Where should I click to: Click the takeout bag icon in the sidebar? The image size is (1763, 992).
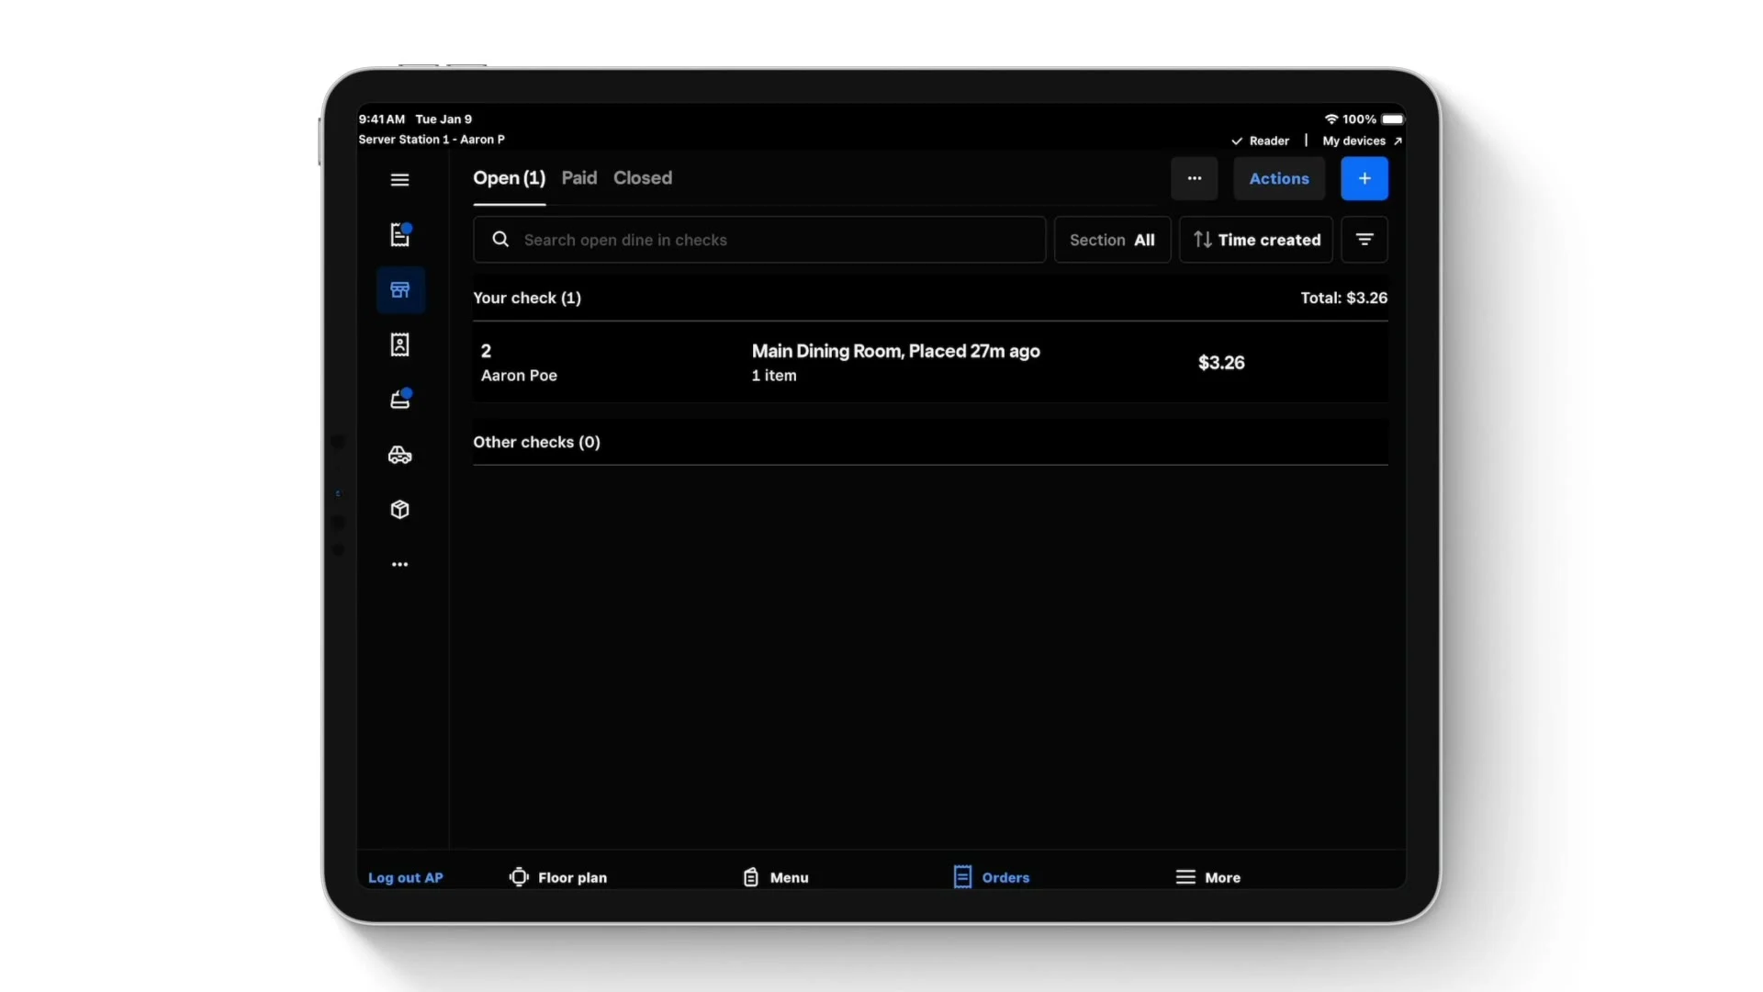pos(399,400)
